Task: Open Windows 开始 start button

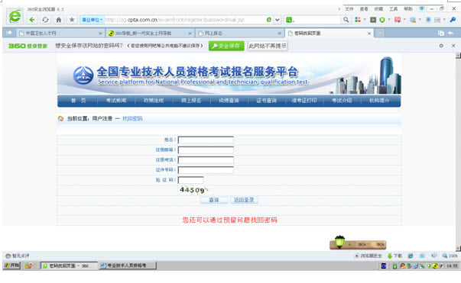Action: (x=11, y=265)
